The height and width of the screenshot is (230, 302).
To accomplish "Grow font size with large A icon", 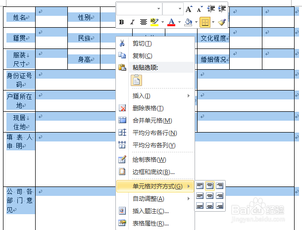I will (x=189, y=9).
